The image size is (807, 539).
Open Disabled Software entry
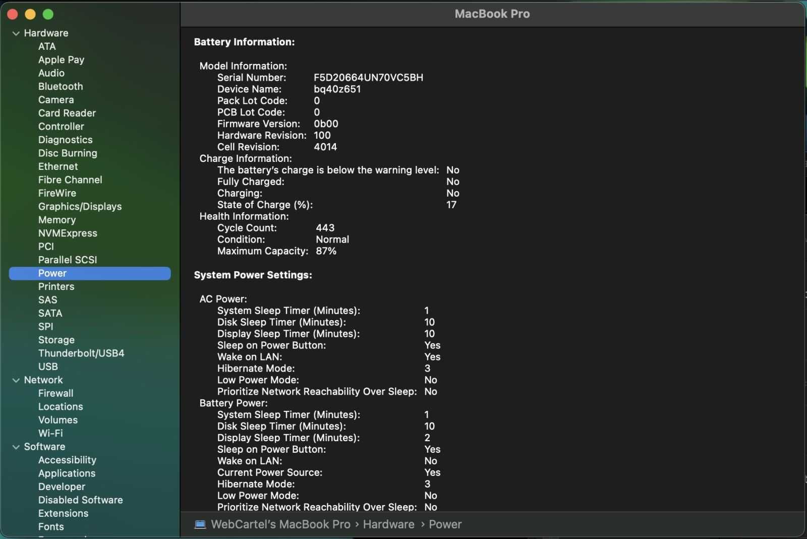(x=81, y=500)
